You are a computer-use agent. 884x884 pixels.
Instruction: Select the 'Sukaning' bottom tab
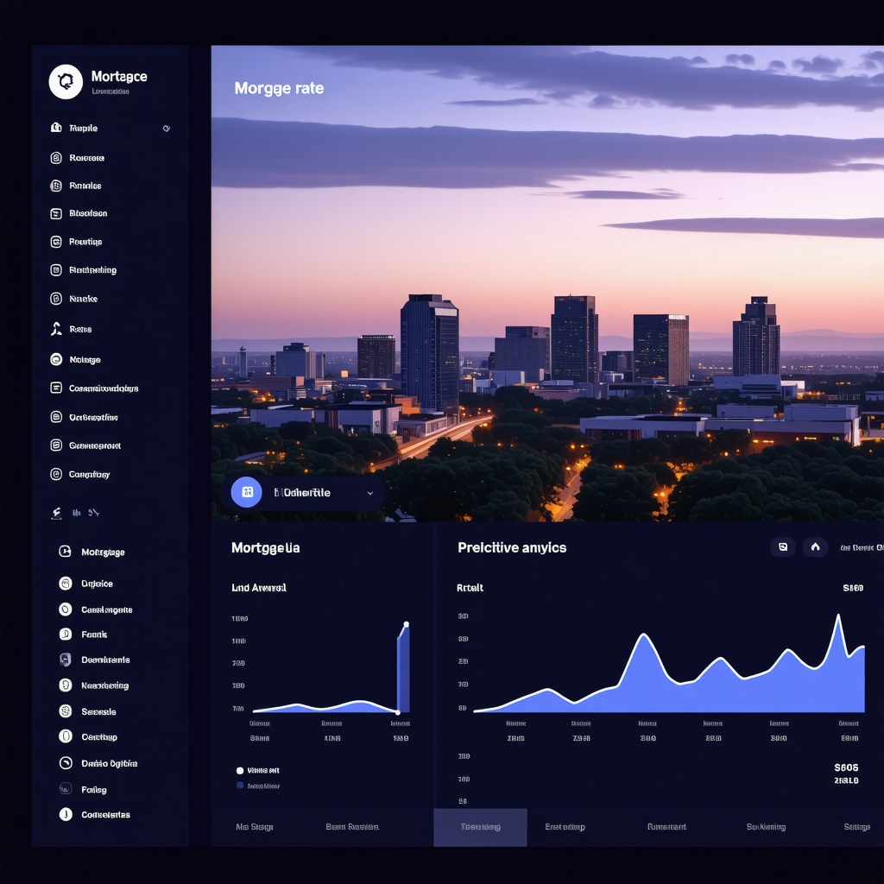(766, 827)
